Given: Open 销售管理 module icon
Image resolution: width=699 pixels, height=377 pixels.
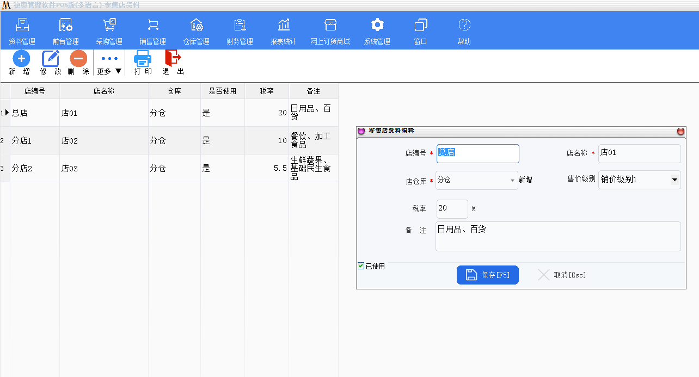Looking at the screenshot, I should pyautogui.click(x=153, y=25).
